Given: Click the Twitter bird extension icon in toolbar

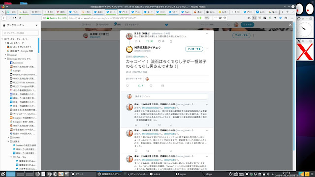Looking at the screenshot, I should 281,18.
